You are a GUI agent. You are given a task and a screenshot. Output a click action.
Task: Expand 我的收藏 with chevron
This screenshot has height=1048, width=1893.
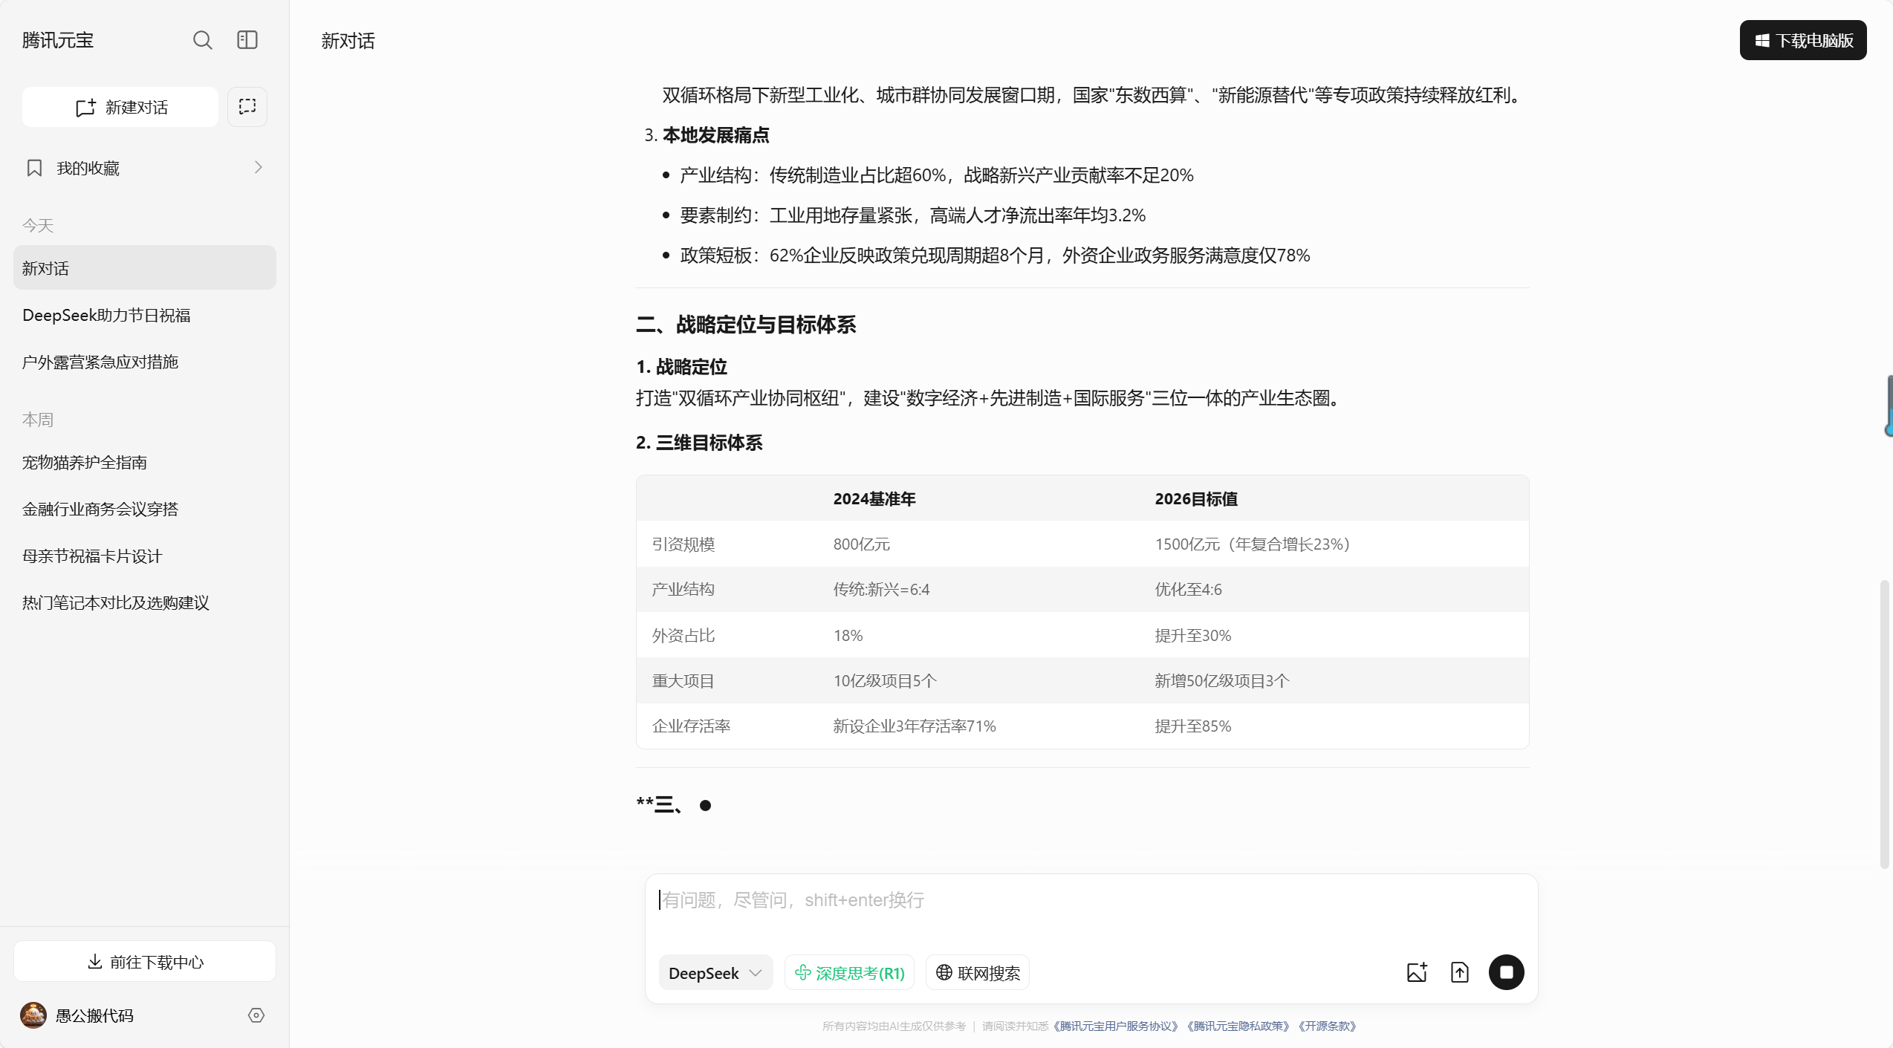click(x=259, y=168)
